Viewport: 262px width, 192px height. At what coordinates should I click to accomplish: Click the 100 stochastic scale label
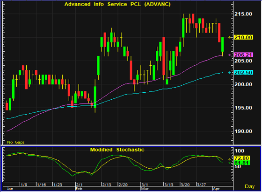point(239,151)
